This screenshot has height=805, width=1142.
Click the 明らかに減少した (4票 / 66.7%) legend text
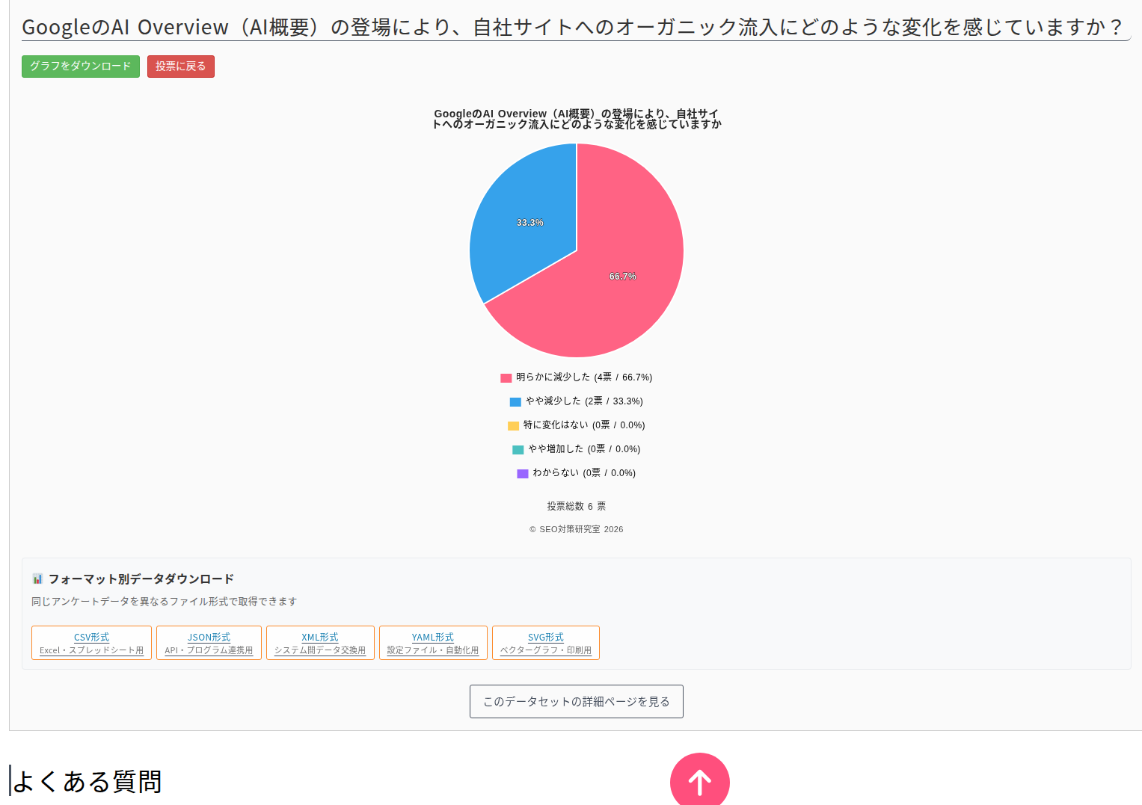(584, 377)
